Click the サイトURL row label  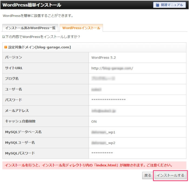pos(14,68)
